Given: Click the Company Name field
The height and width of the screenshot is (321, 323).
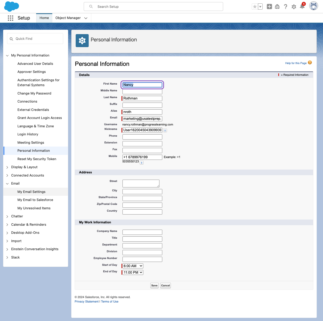Looking at the screenshot, I should (142, 232).
